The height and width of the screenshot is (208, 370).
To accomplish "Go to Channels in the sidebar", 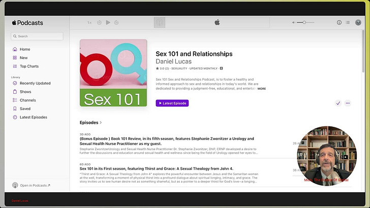I will [27, 100].
